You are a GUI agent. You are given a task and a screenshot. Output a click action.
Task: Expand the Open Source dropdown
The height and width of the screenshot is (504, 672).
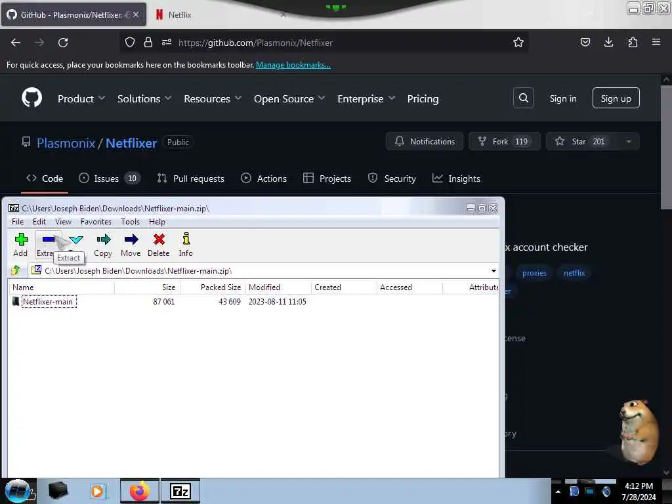(289, 99)
